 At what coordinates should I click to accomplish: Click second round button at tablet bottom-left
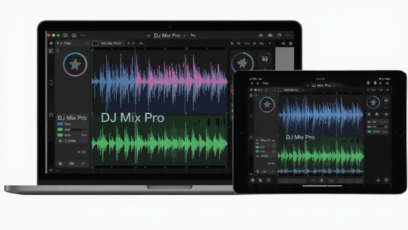(260, 180)
